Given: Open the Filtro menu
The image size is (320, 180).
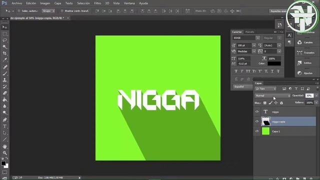Looking at the screenshot, I should pyautogui.click(x=97, y=3).
